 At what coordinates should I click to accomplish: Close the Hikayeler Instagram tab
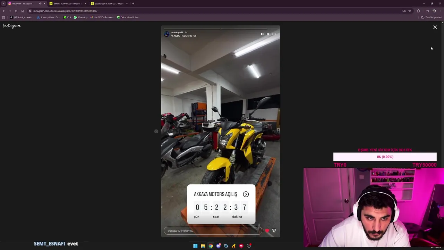pyautogui.click(x=44, y=3)
